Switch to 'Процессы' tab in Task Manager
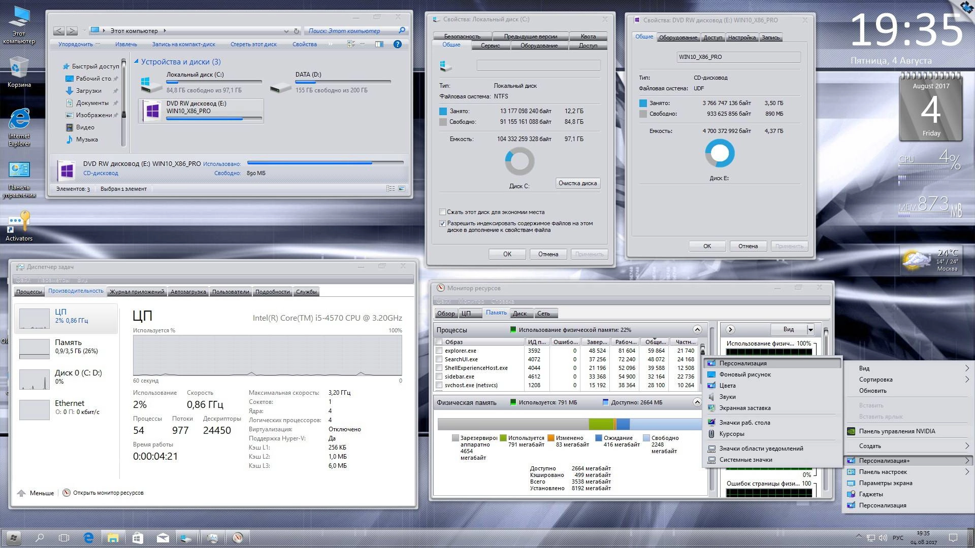Viewport: 975px width, 548px height. (x=29, y=292)
